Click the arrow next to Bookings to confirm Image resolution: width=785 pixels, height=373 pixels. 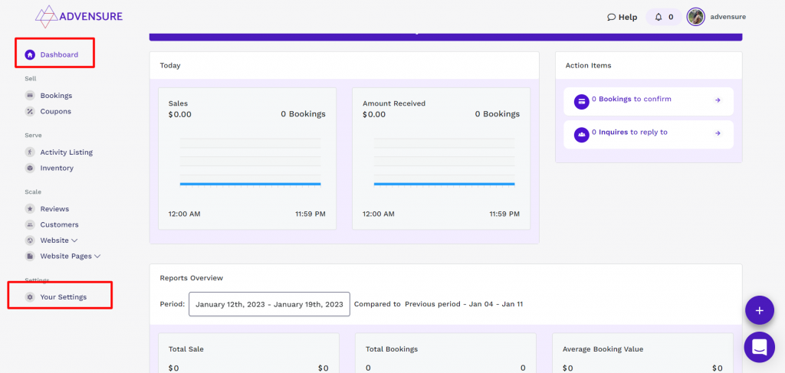pyautogui.click(x=718, y=100)
